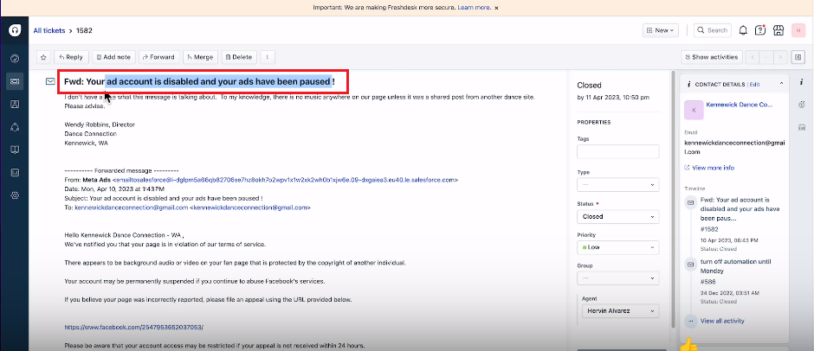The image size is (814, 351).
Task: Click the Merge button
Action: (x=200, y=57)
